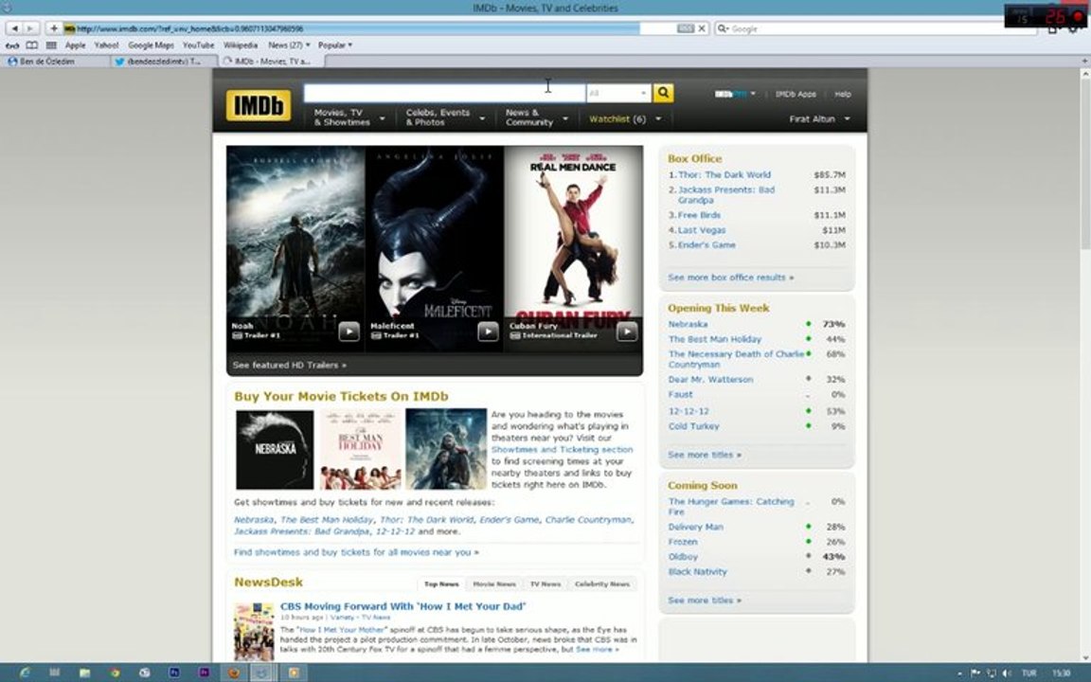This screenshot has height=682, width=1091.
Task: Click the IMDb logo
Action: (x=259, y=105)
